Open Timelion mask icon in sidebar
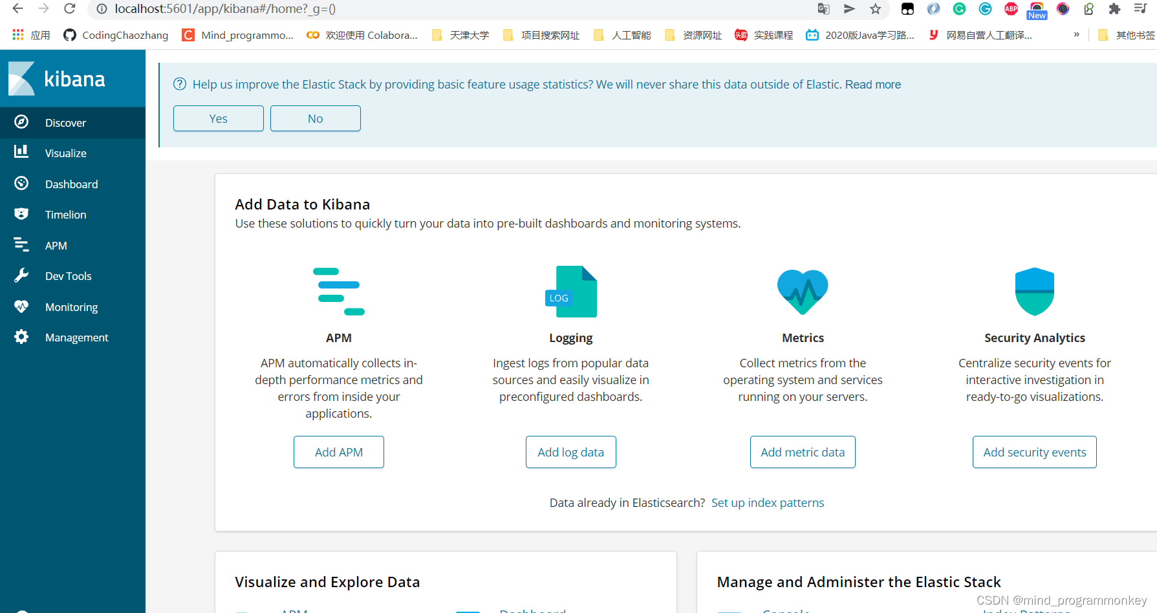1157x613 pixels. 21,214
